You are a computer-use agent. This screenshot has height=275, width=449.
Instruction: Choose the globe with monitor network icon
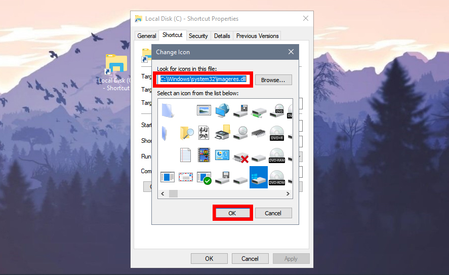(222, 110)
